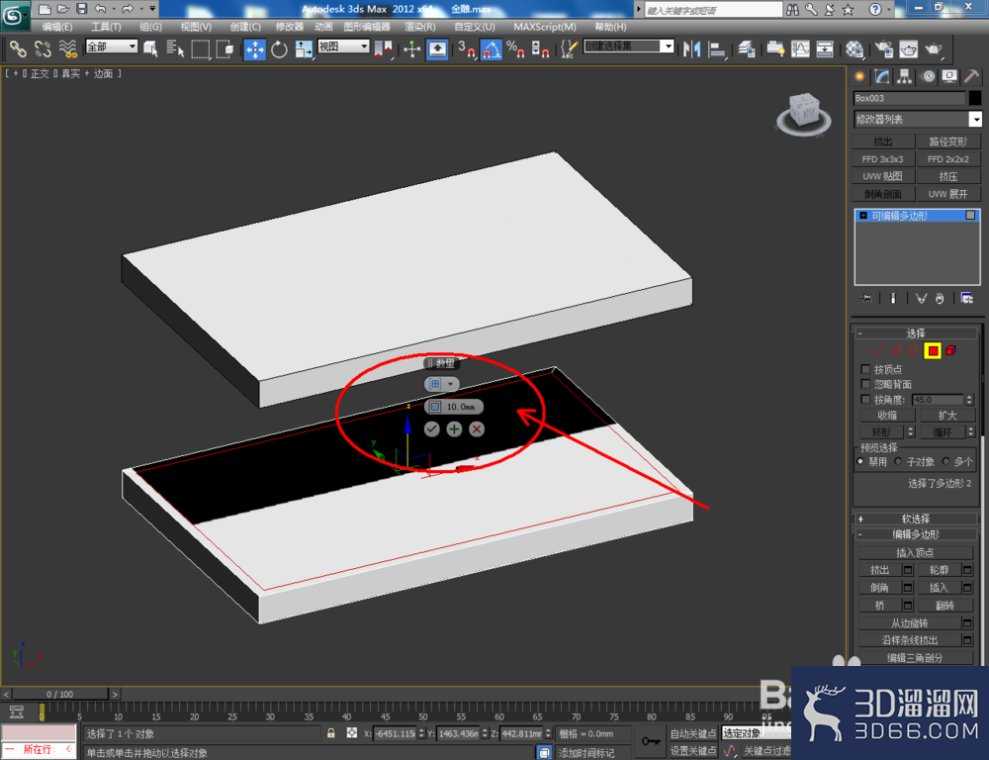
Task: Open the 创建(C) menu
Action: point(245,27)
